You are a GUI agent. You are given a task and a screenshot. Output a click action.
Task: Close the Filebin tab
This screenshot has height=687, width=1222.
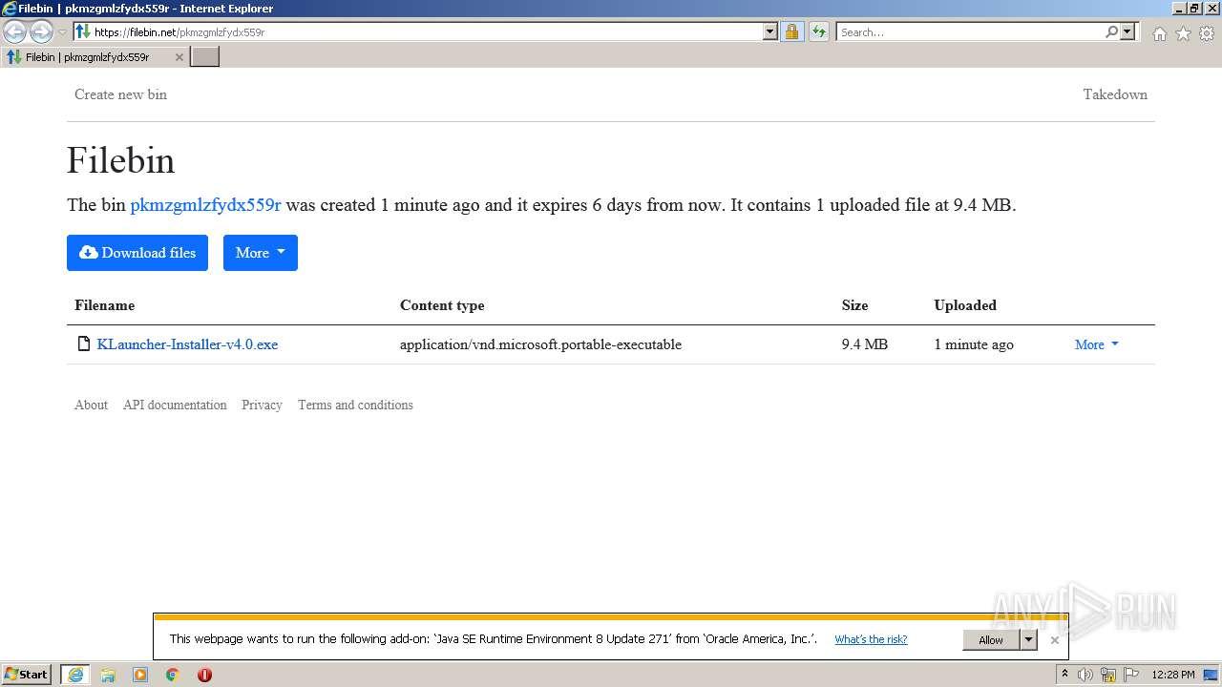179,57
